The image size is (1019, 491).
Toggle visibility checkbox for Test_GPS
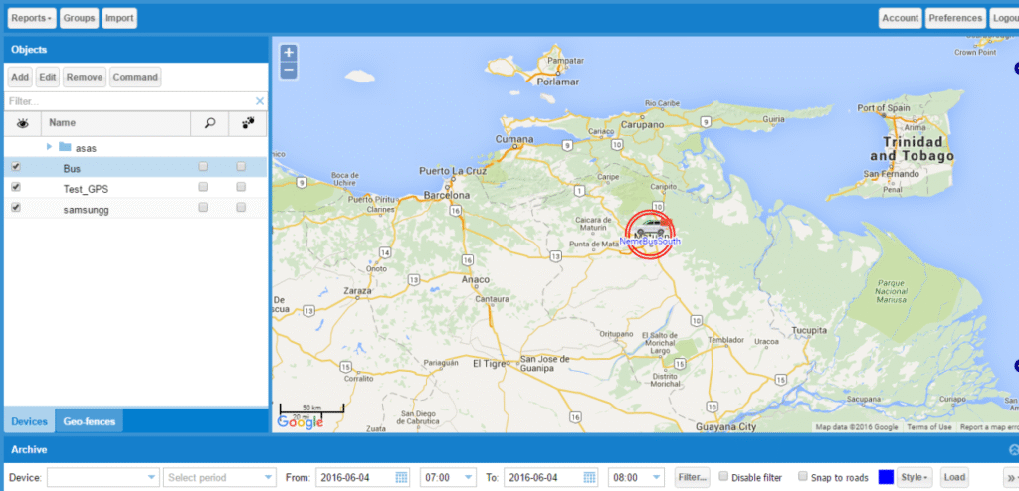point(15,187)
